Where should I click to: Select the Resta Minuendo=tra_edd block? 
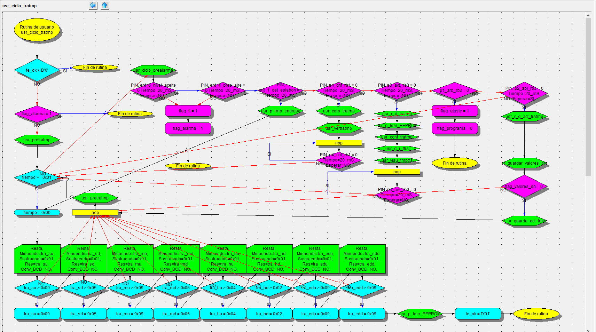[362, 259]
